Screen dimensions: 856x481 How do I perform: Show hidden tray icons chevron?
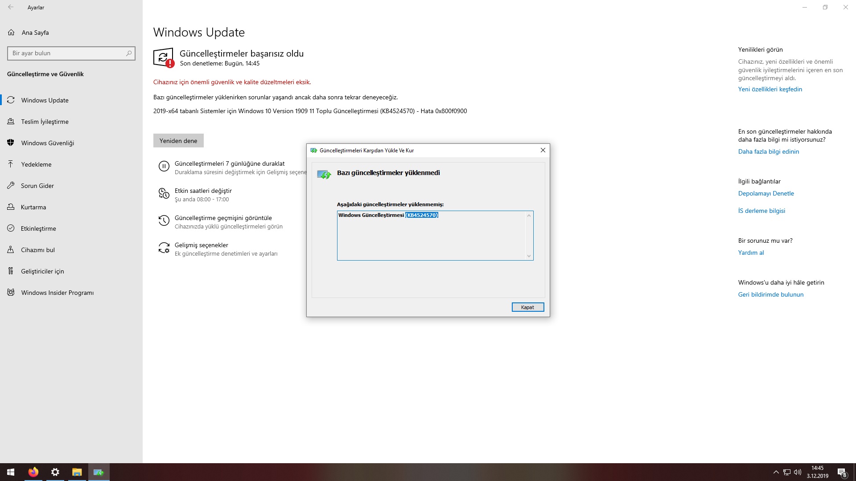(x=776, y=472)
